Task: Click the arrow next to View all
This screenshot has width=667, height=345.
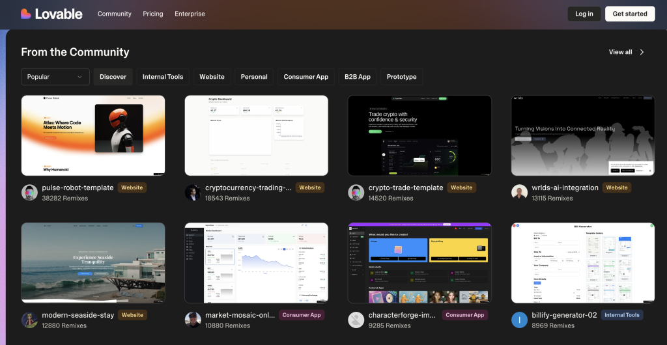Action: coord(642,52)
